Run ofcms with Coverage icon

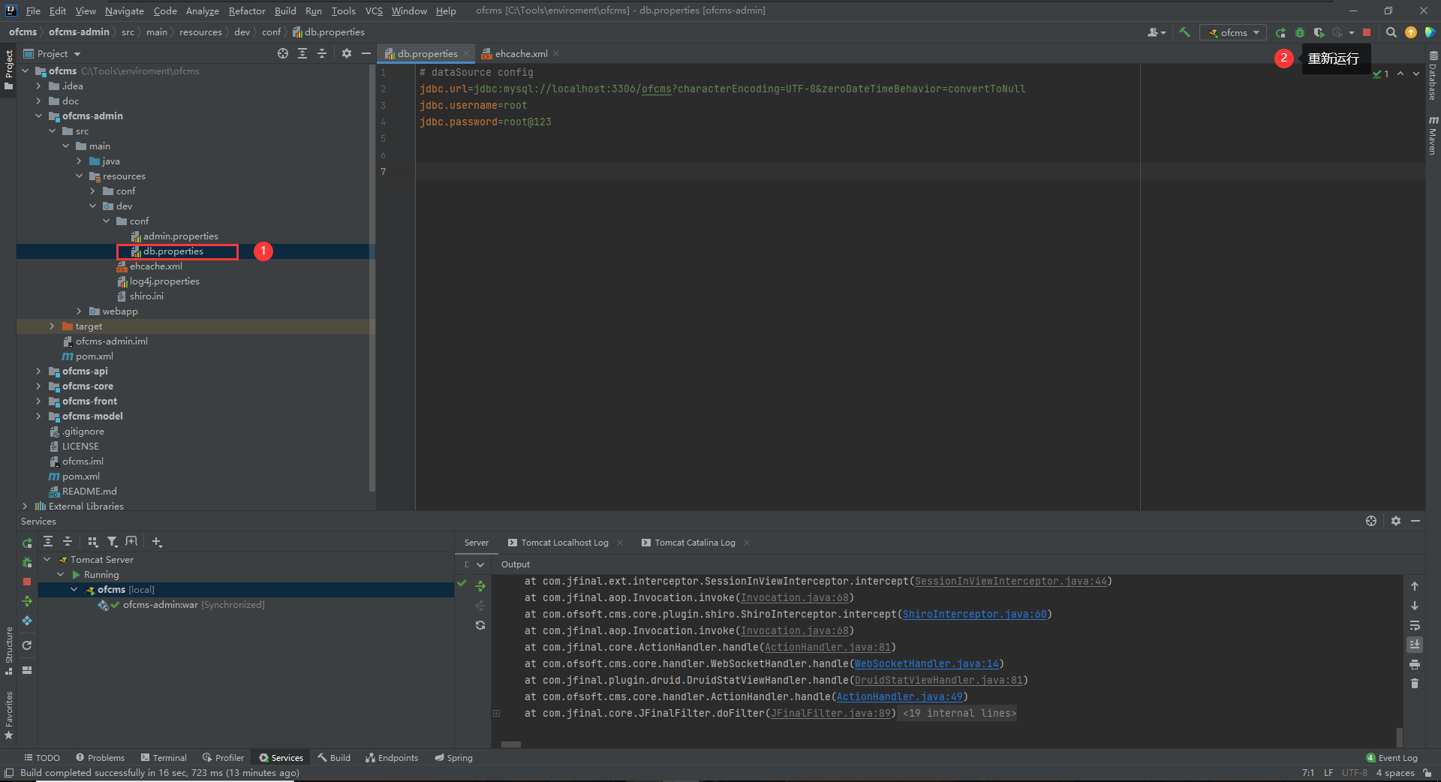click(1319, 32)
